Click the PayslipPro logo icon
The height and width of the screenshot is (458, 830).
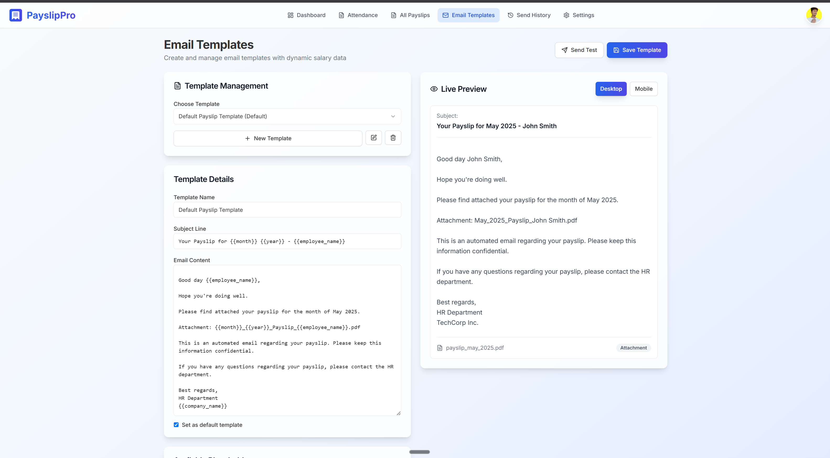(15, 15)
